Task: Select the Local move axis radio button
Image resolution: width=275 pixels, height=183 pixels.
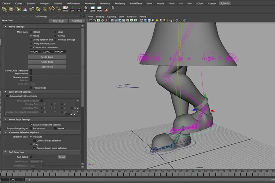Action: pyautogui.click(x=56, y=32)
